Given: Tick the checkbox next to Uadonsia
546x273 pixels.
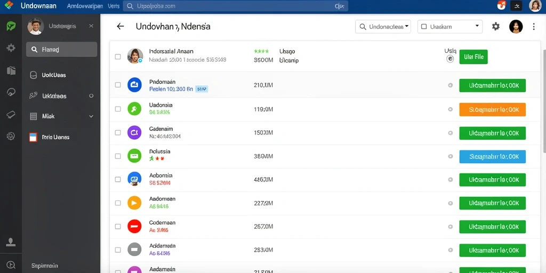Looking at the screenshot, I should coord(118,109).
